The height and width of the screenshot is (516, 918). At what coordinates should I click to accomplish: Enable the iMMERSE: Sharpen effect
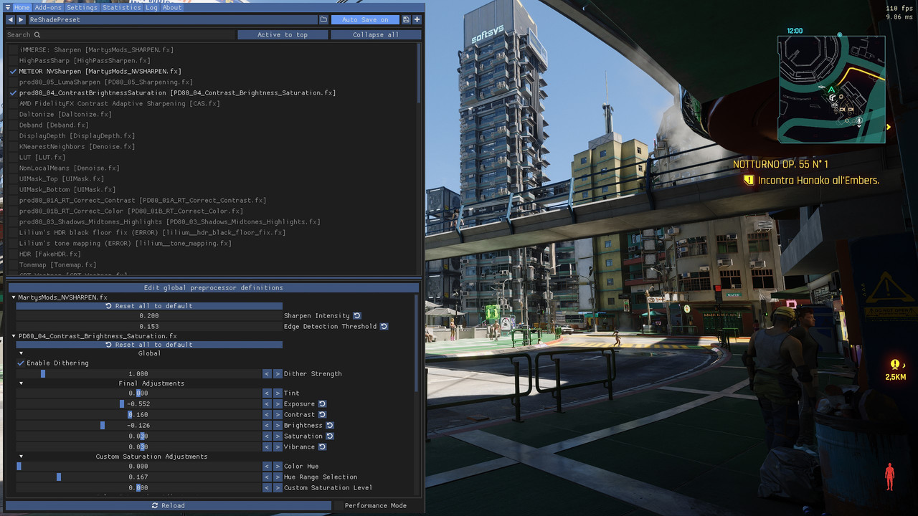[x=13, y=50]
